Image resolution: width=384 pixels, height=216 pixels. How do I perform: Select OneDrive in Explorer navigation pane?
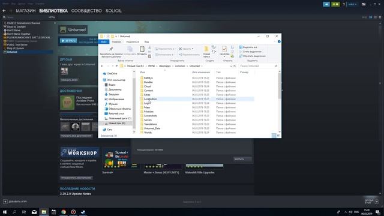(x=112, y=73)
